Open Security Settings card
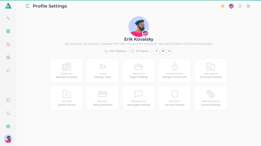261x146 pixels. (174, 98)
